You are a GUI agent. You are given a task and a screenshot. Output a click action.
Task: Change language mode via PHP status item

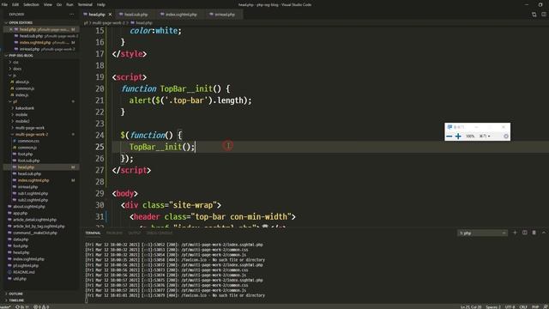[535, 307]
